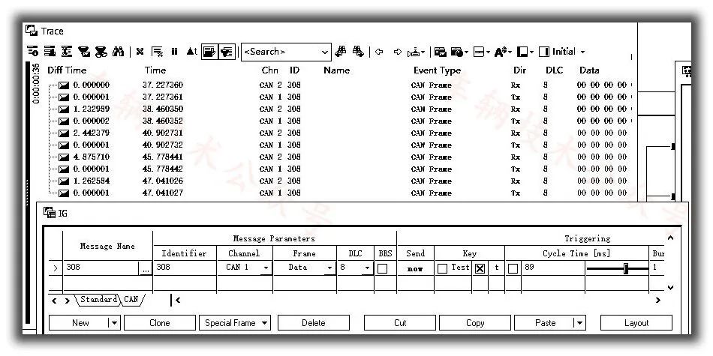Click the statistics view icon next to it
This screenshot has width=713, height=356.
click(50, 52)
